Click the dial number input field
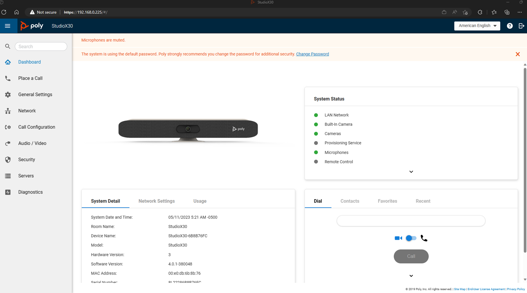 411,221
